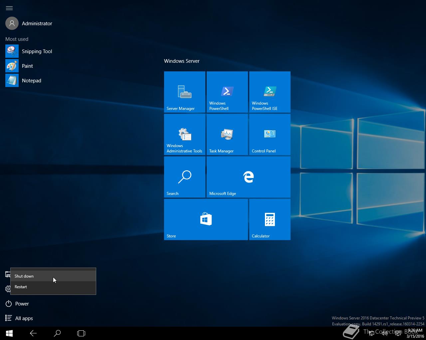Viewport: 426px width, 340px height.
Task: Open the Windows PowerShell ISE tile
Action: 270,92
